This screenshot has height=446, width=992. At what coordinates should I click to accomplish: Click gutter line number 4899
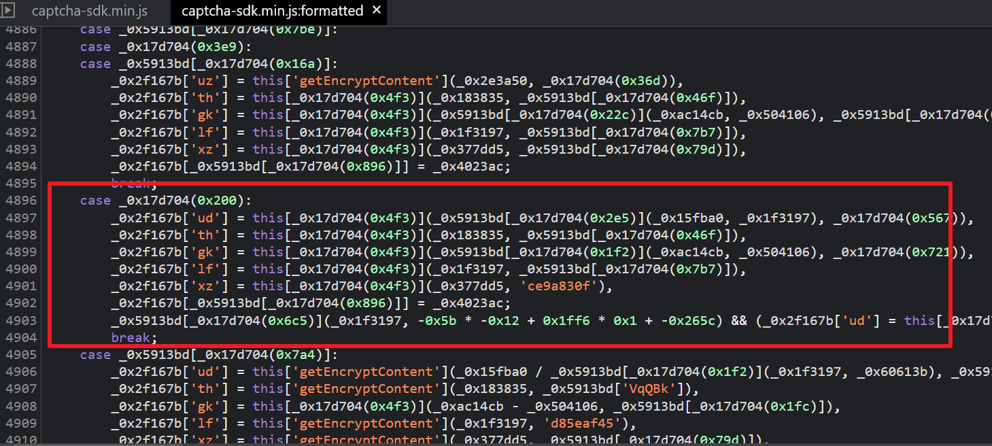click(20, 252)
